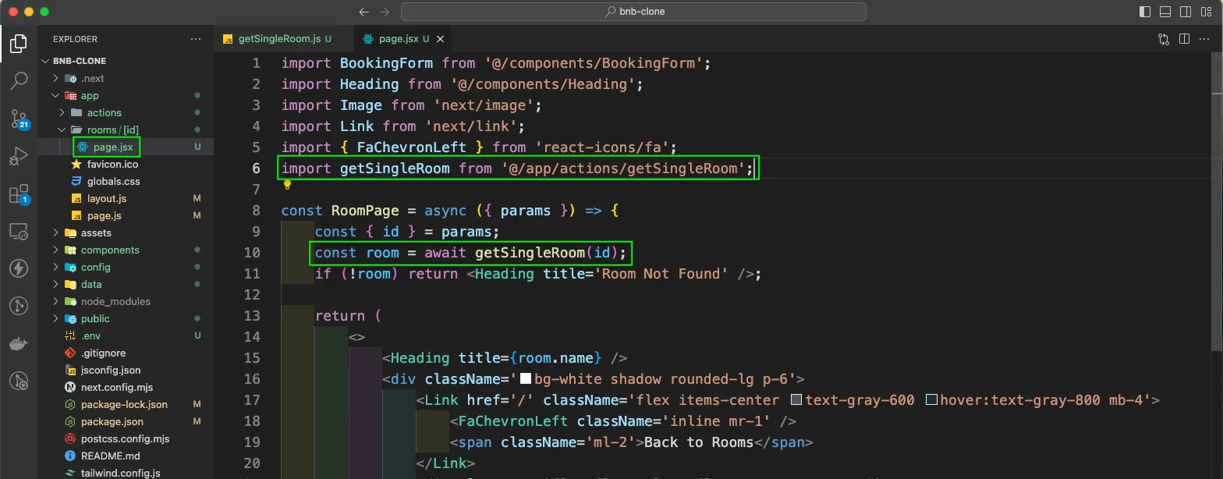Click 'Back to Rooms' text on line 19
This screenshot has height=479, width=1223.
698,442
